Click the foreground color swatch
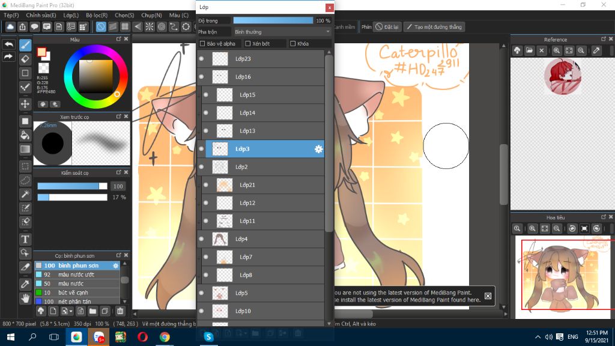 click(x=41, y=52)
